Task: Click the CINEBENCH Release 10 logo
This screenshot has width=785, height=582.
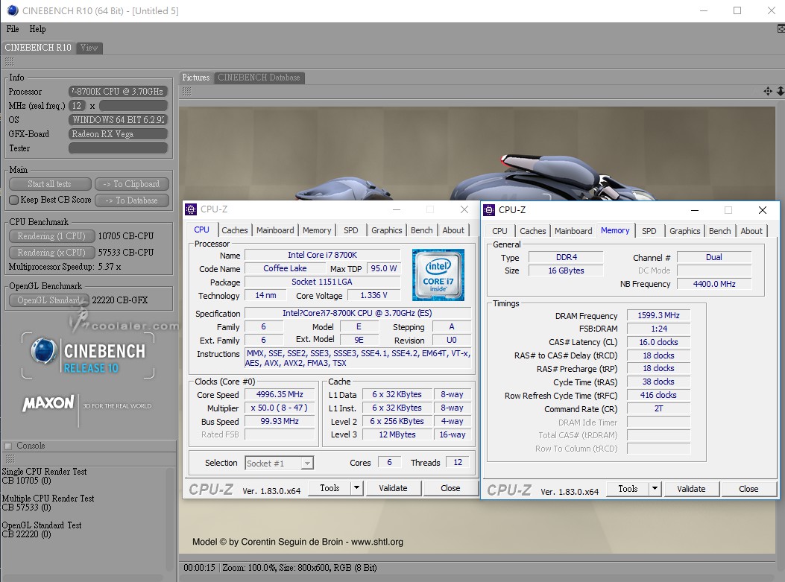Action: (88, 355)
